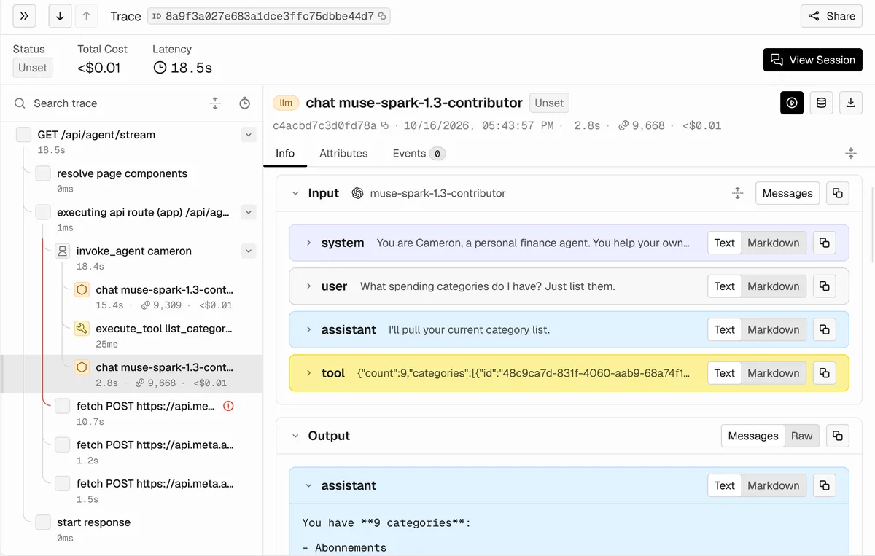The height and width of the screenshot is (556, 875).
Task: Copy the tool message
Action: point(825,373)
